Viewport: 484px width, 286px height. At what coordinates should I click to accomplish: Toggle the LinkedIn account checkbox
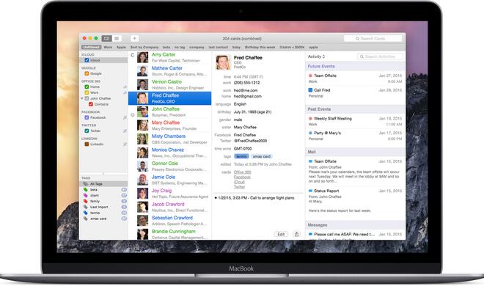pos(87,144)
